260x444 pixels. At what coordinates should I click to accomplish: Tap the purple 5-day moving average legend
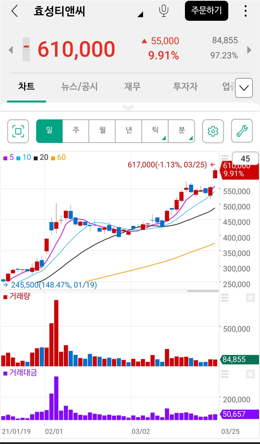8,157
